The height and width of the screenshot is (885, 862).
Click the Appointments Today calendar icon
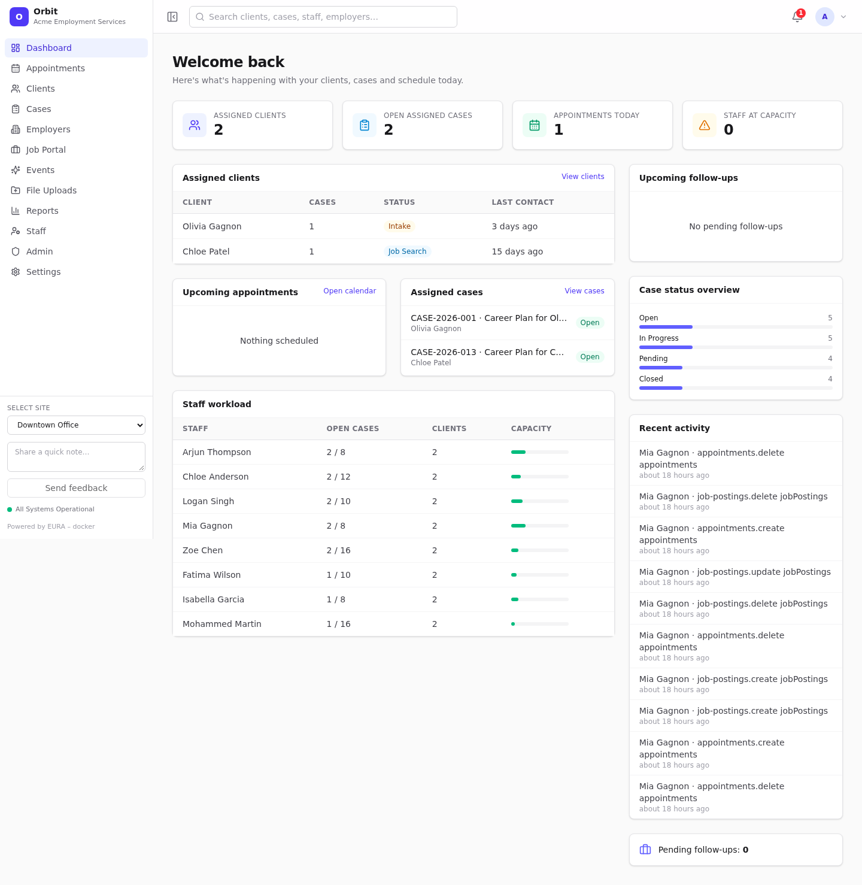pyautogui.click(x=535, y=125)
